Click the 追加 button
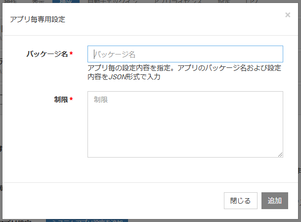Viewport: 301px width, 222px height. coord(274,201)
